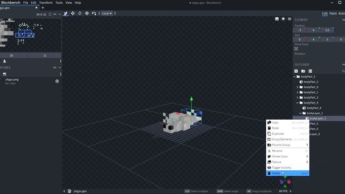Screen dimensions: 345x194
Task: Collapse the UV panel with its chevron
Action: (x=59, y=15)
